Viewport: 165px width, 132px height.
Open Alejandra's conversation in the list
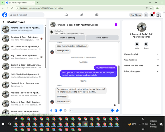coord(22,94)
